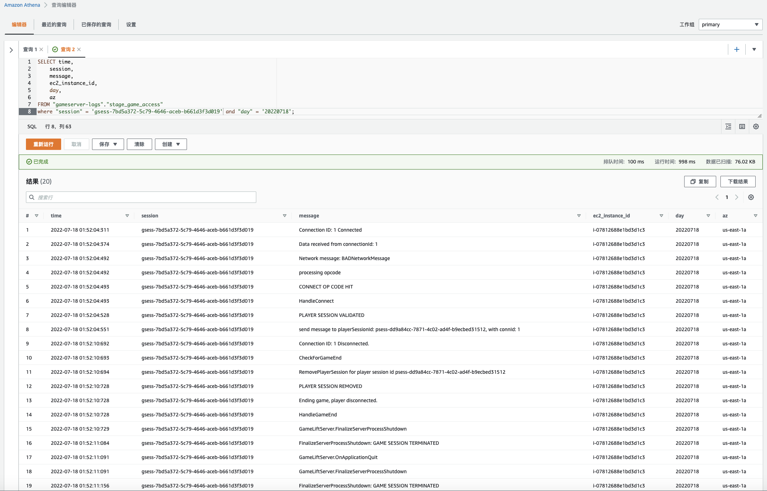Select the 查询 2 tab

68,49
